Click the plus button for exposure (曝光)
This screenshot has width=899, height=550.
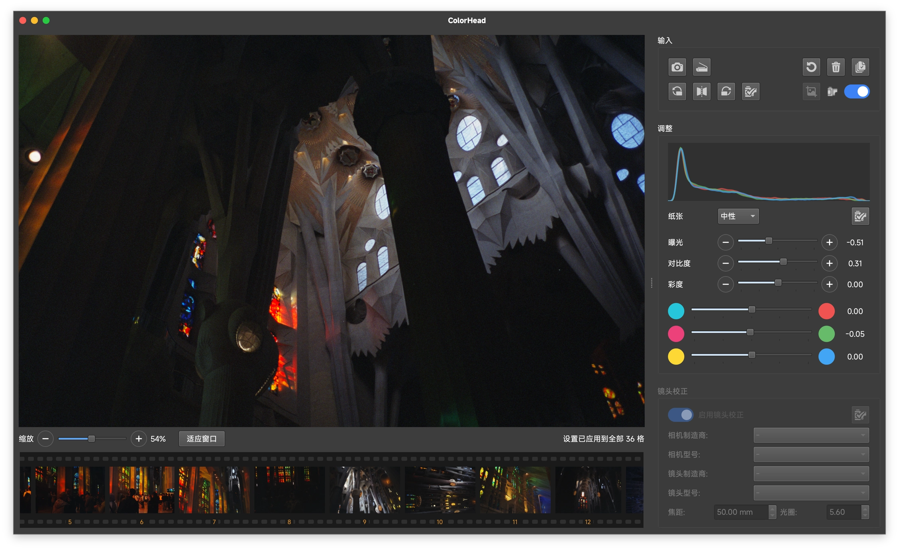point(829,242)
